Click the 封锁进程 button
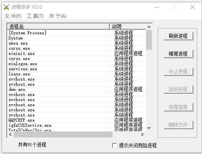This screenshot has height=154, width=202. [178, 89]
